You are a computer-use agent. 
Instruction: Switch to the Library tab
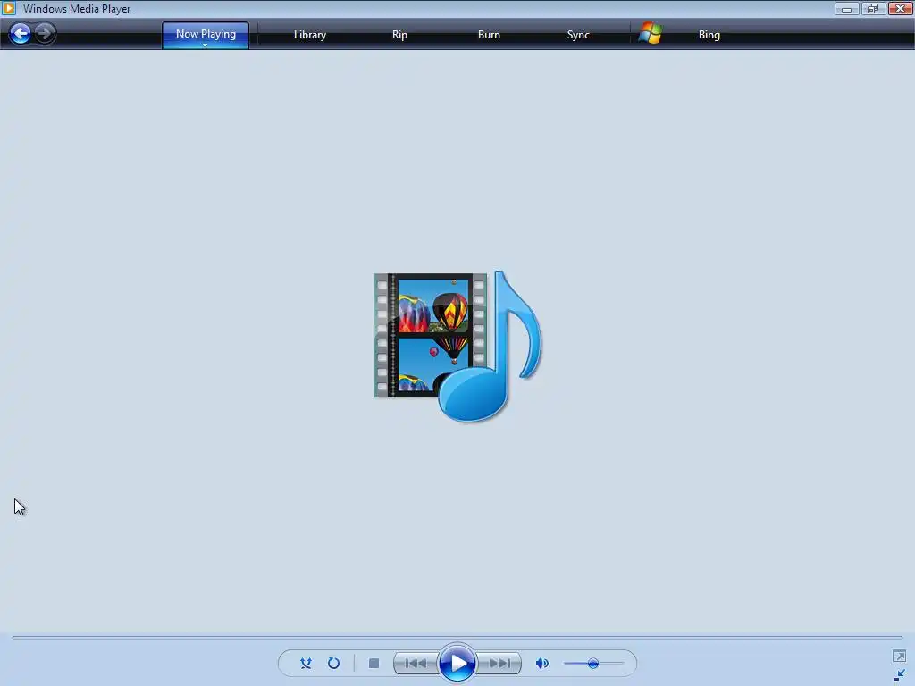tap(310, 35)
